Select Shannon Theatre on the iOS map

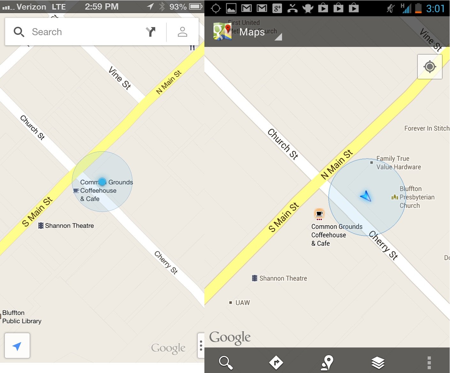pos(69,226)
